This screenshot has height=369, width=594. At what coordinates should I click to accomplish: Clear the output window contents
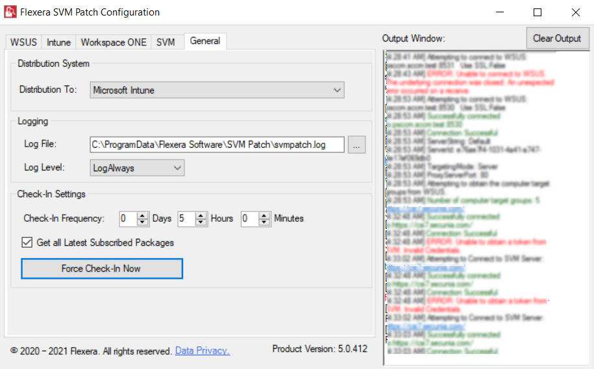(557, 38)
